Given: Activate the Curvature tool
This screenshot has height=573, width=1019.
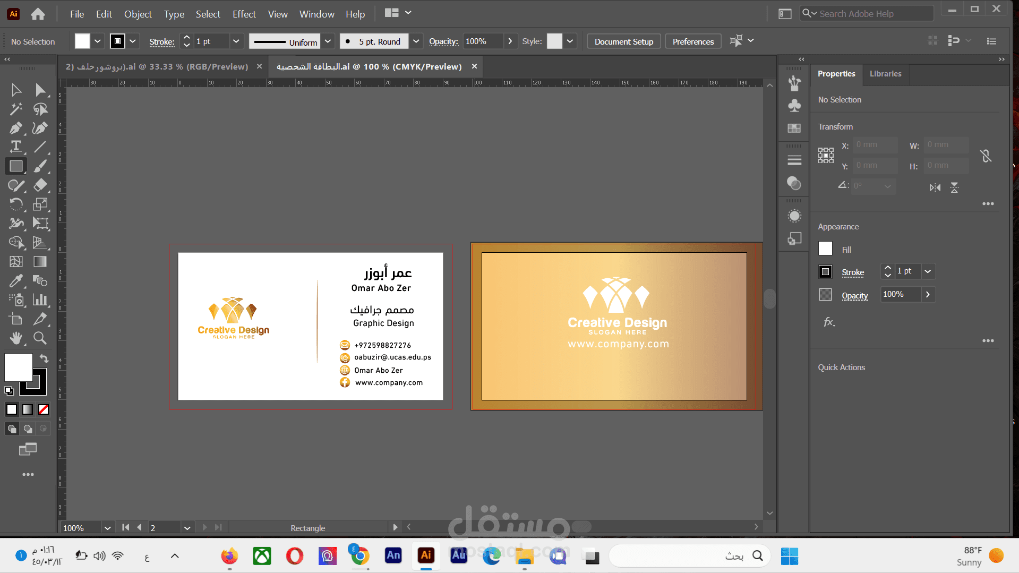Looking at the screenshot, I should point(40,128).
